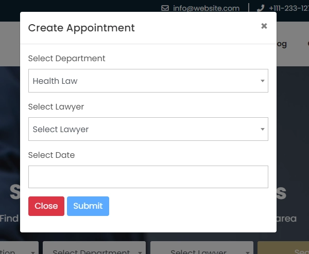Click the info@website.com email link
Viewport: 309px width, 254px height.
point(206,8)
